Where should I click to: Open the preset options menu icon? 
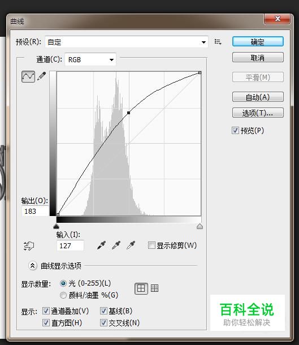pyautogui.click(x=218, y=42)
